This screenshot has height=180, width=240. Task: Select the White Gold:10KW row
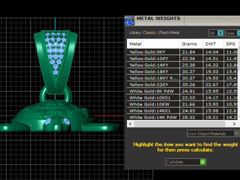pyautogui.click(x=182, y=104)
